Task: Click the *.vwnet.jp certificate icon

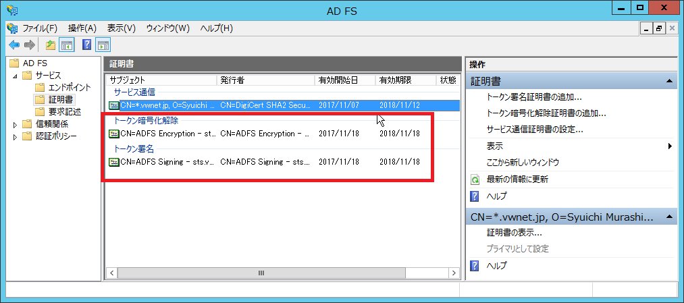Action: click(x=114, y=105)
